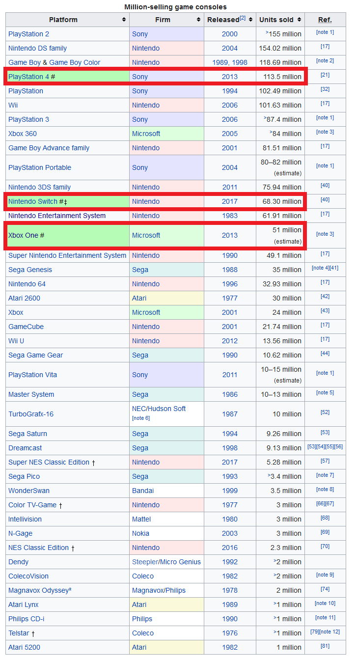Image resolution: width=356 pixels, height=660 pixels.
Task: Follow Sega link in Sega Genesis row
Action: pos(140,270)
